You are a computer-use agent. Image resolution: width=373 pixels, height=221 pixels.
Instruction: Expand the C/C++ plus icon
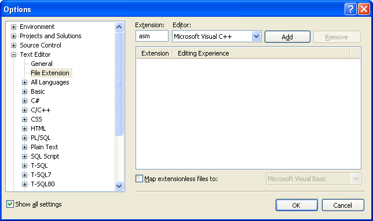click(x=24, y=110)
